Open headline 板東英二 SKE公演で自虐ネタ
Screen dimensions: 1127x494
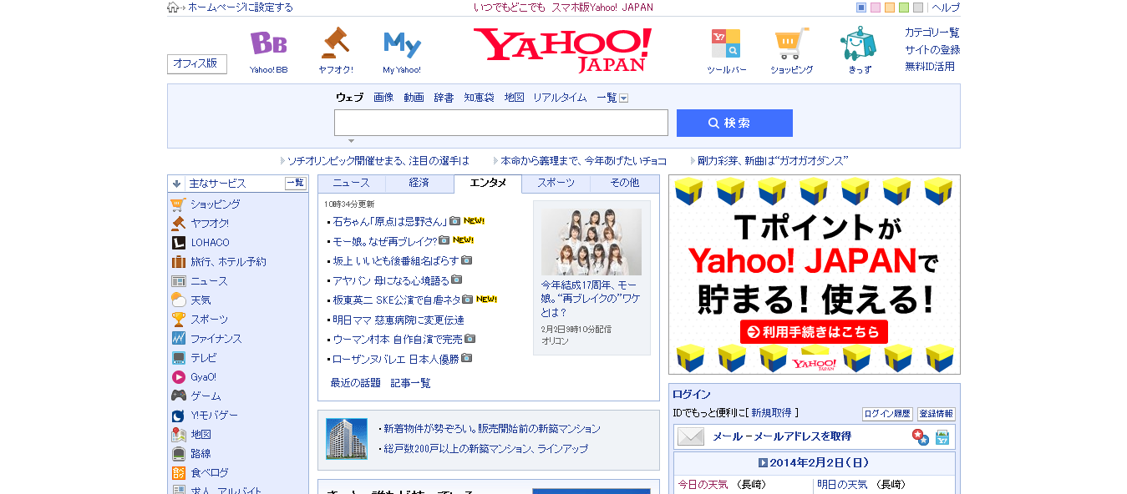[x=397, y=300]
